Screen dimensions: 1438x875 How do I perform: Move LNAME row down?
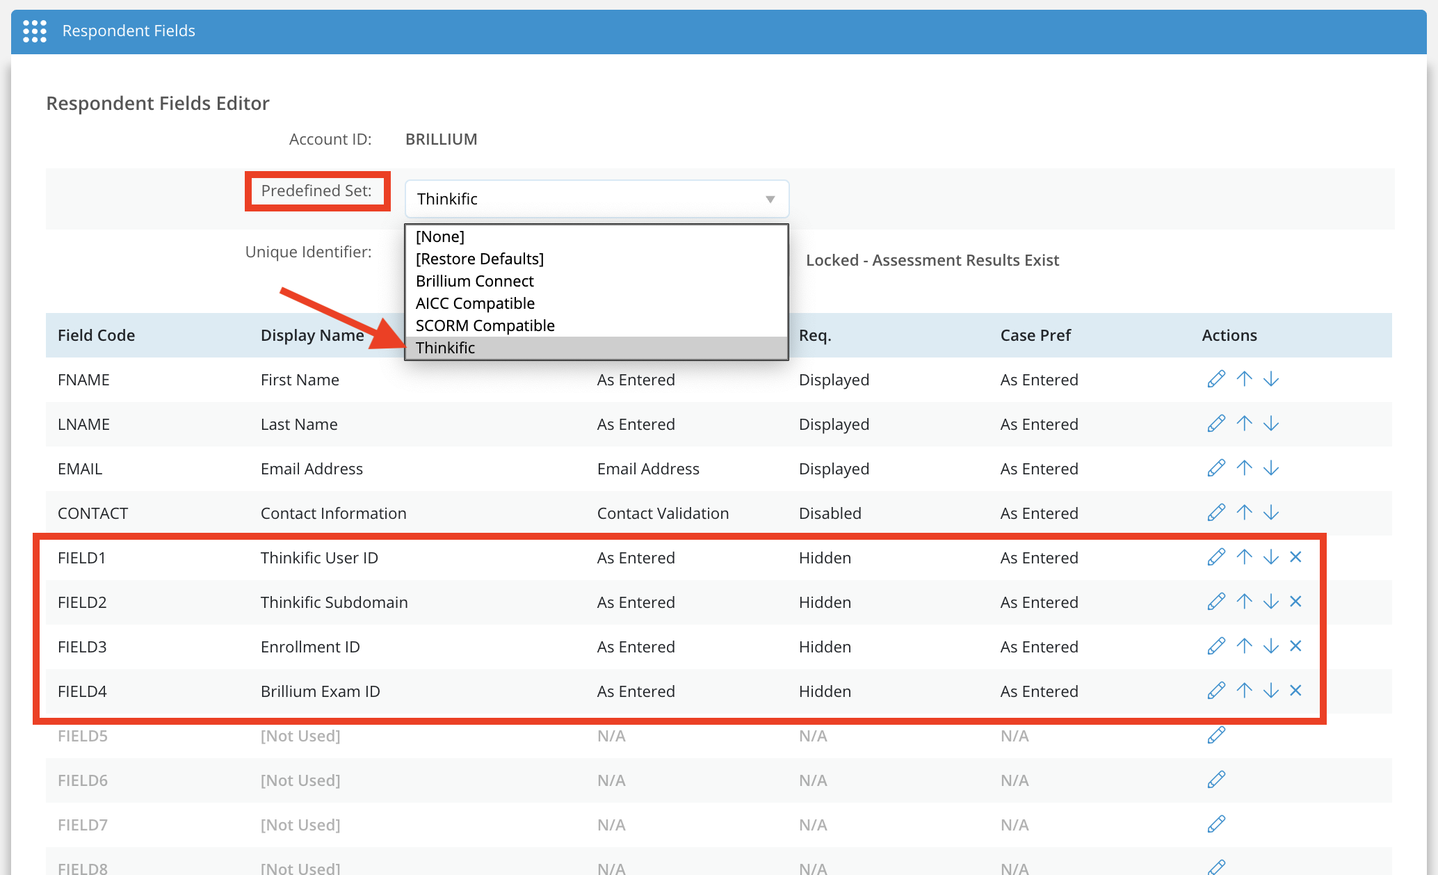point(1271,424)
